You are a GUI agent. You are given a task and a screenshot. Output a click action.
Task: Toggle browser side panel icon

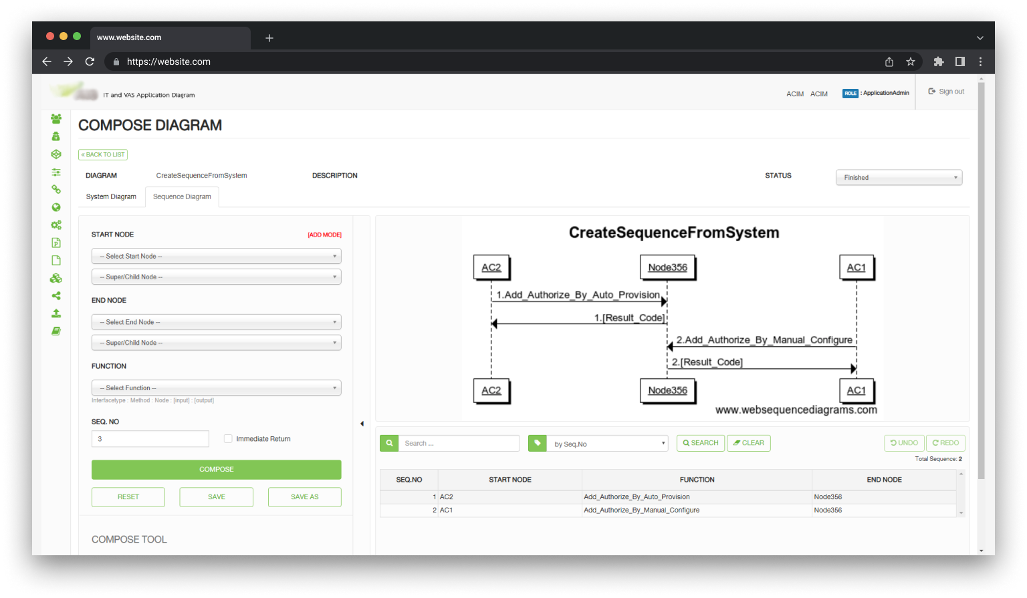(960, 61)
